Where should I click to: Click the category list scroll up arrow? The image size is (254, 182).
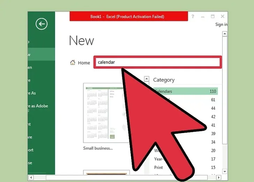147,78
